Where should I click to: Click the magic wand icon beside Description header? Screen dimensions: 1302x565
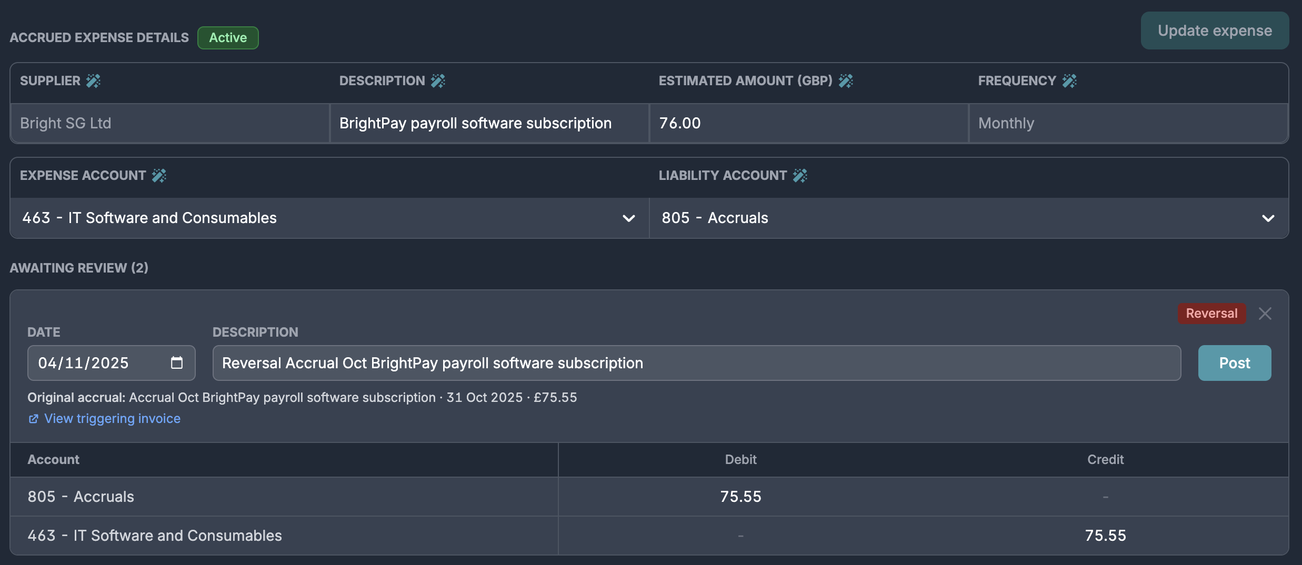pos(438,80)
